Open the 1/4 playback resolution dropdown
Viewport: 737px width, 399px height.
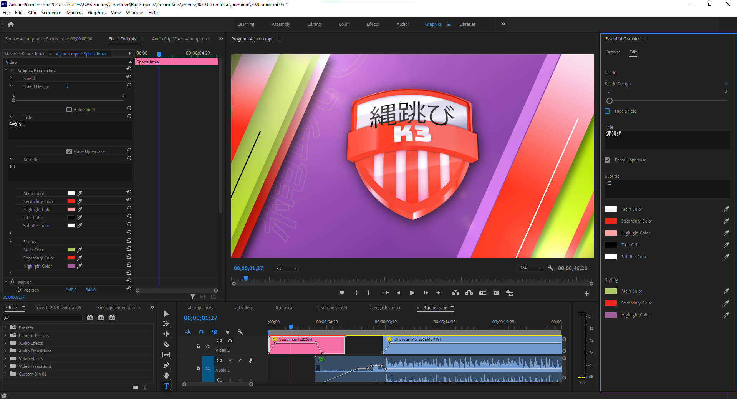530,268
